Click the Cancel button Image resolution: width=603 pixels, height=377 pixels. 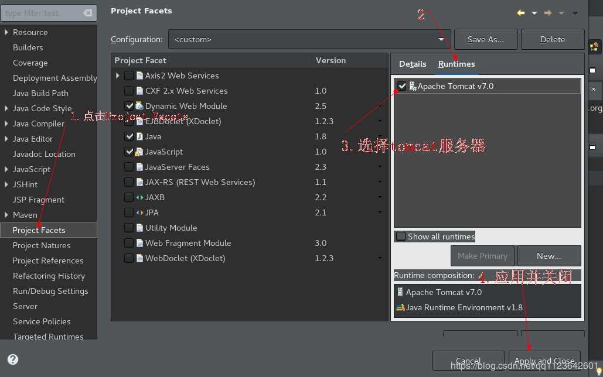[468, 361]
